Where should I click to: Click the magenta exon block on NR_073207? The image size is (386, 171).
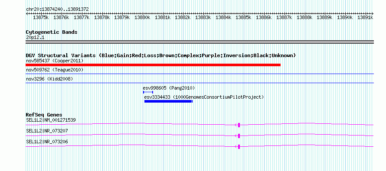pos(239,136)
